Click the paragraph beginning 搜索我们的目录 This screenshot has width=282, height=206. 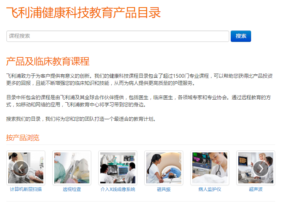click(x=81, y=119)
